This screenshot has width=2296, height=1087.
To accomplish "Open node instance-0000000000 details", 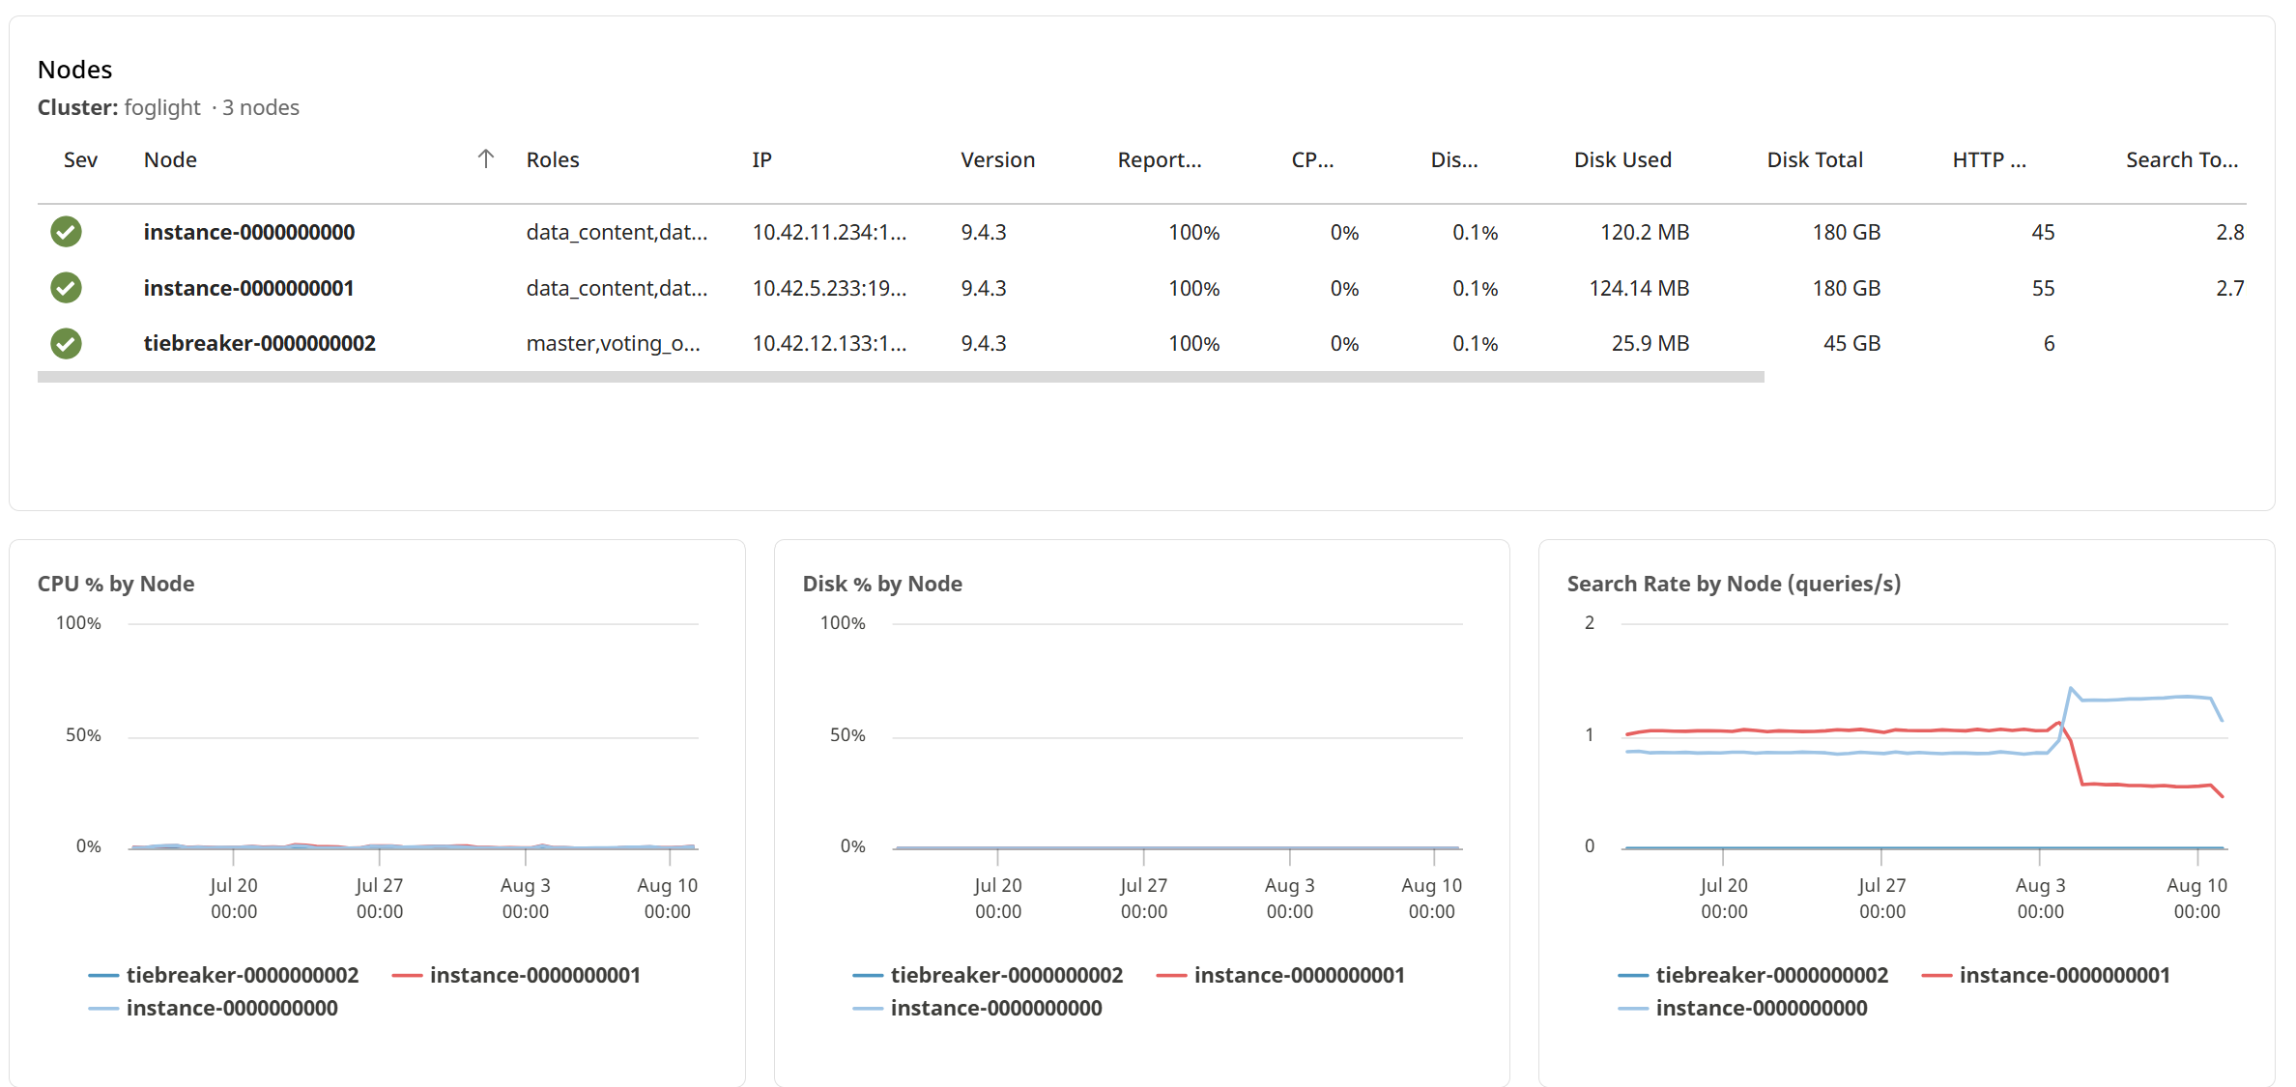I will tap(249, 232).
